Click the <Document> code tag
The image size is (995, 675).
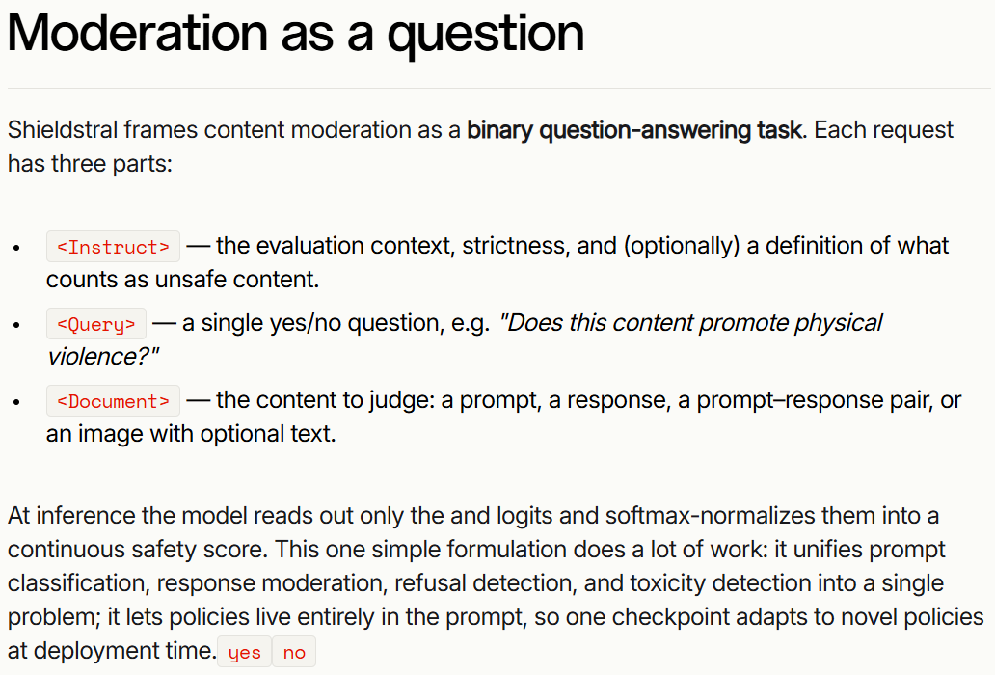pyautogui.click(x=113, y=401)
